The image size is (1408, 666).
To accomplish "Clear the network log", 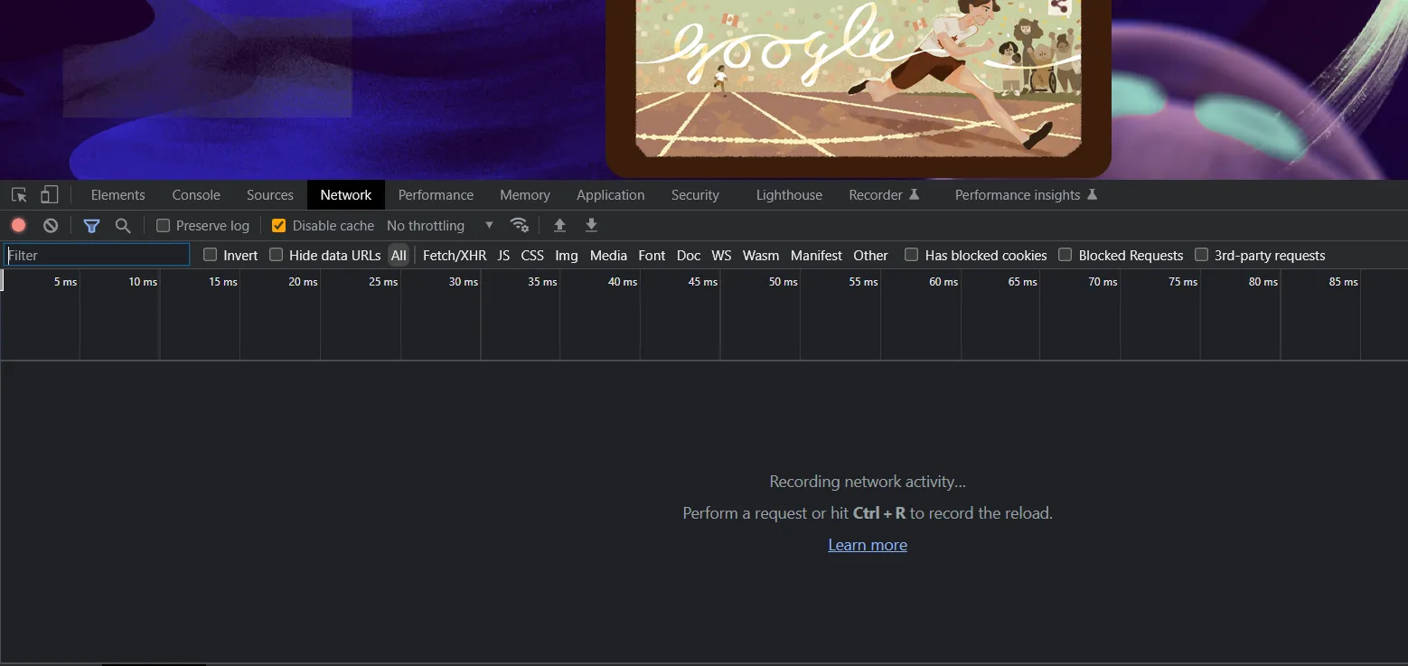I will [51, 226].
